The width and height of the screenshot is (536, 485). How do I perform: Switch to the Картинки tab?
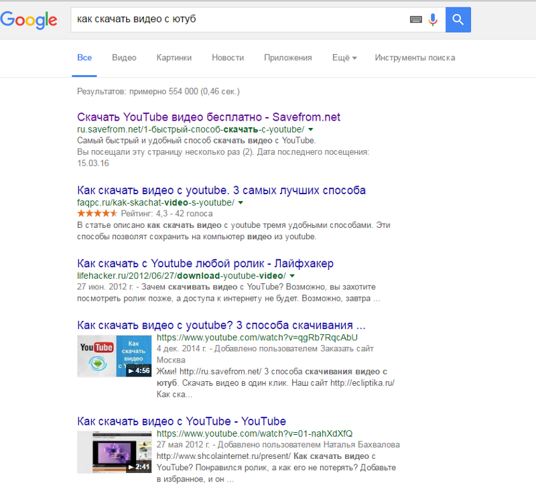(174, 58)
